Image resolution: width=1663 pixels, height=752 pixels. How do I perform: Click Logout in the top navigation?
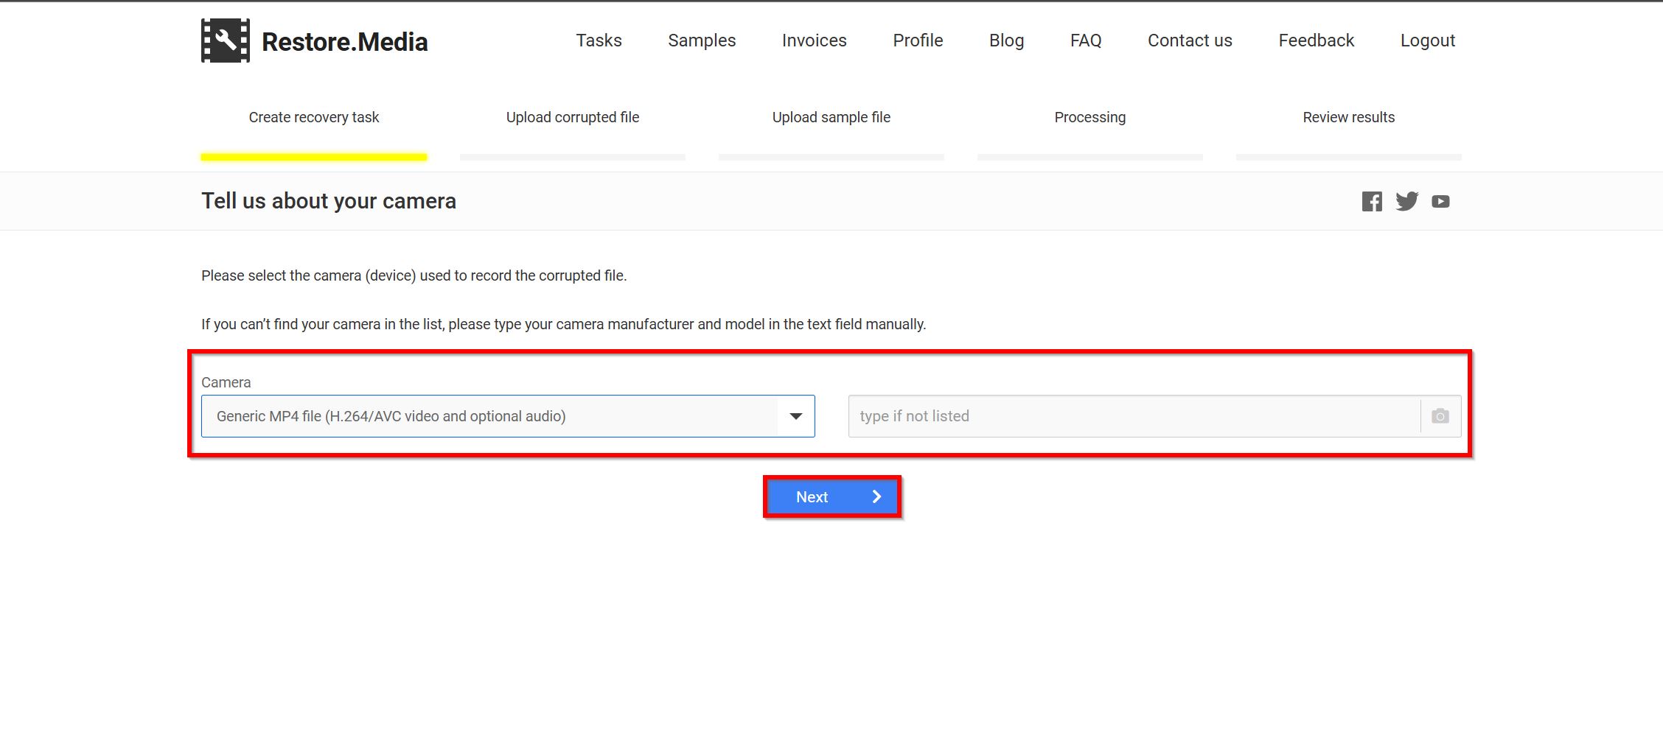(1428, 41)
